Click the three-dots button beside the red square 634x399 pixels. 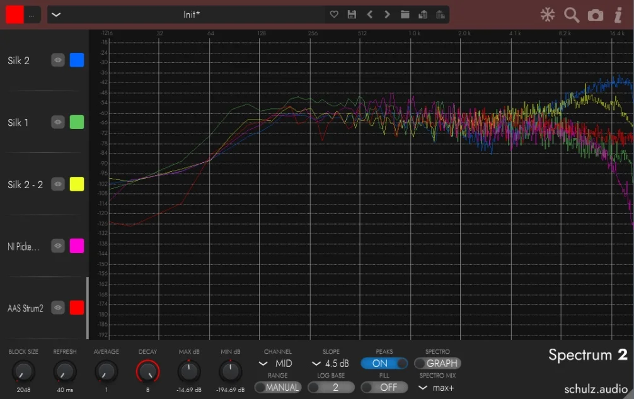[32, 15]
